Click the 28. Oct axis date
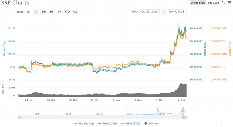 [73, 100]
